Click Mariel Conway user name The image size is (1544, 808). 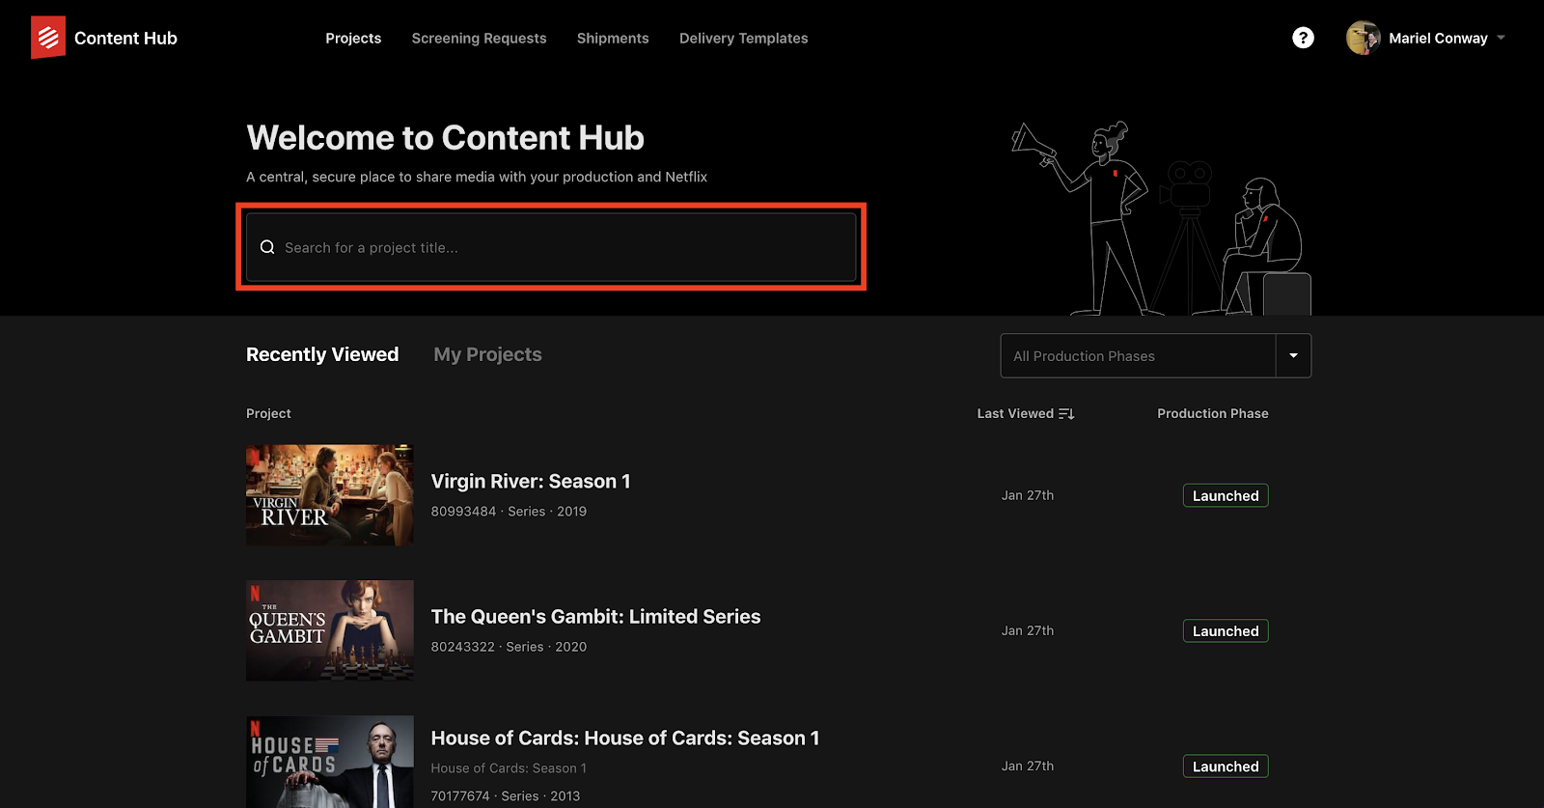[x=1438, y=38]
